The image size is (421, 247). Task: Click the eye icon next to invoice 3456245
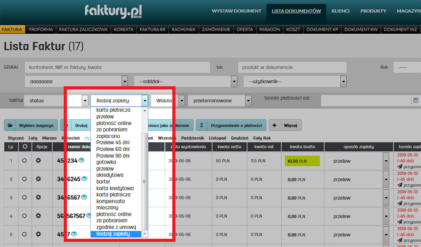pos(84,179)
